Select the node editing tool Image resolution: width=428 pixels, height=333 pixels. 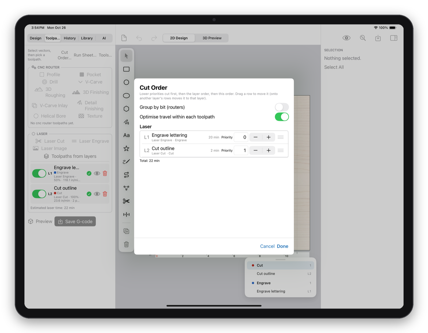pyautogui.click(x=126, y=188)
